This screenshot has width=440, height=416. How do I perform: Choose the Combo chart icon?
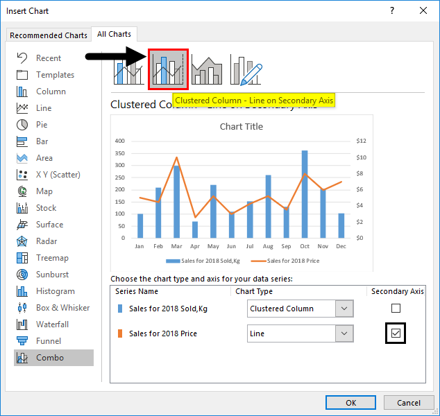coord(22,358)
